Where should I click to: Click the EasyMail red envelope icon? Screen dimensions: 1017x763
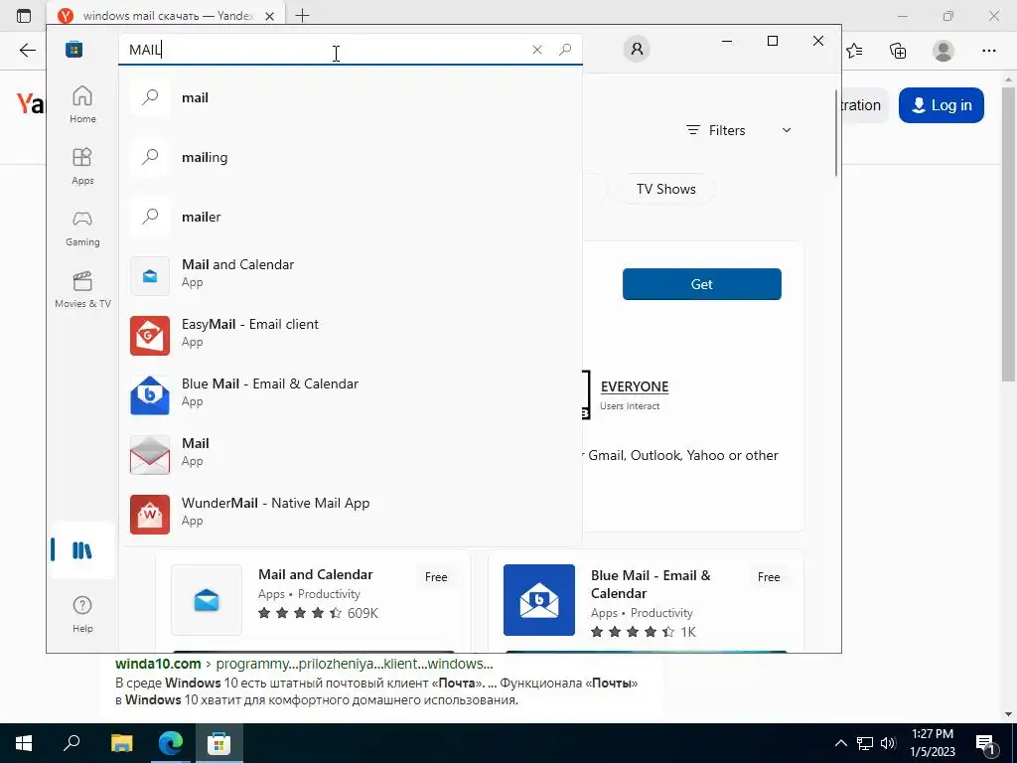pos(150,336)
